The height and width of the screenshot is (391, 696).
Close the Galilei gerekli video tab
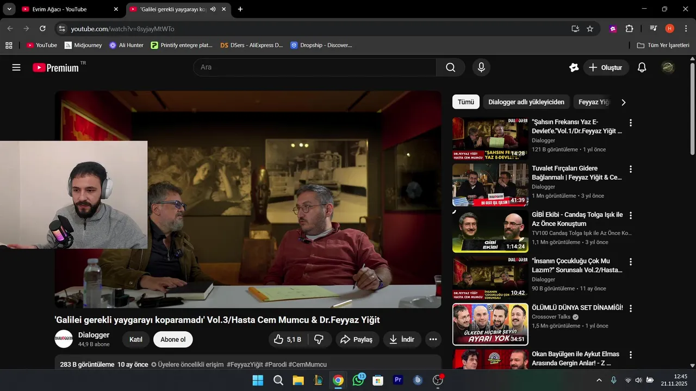click(x=223, y=9)
